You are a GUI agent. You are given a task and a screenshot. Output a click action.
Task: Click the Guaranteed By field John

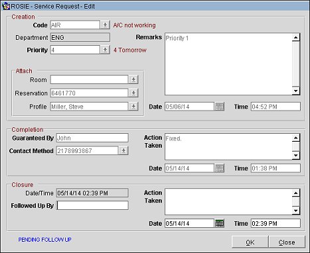click(x=92, y=138)
